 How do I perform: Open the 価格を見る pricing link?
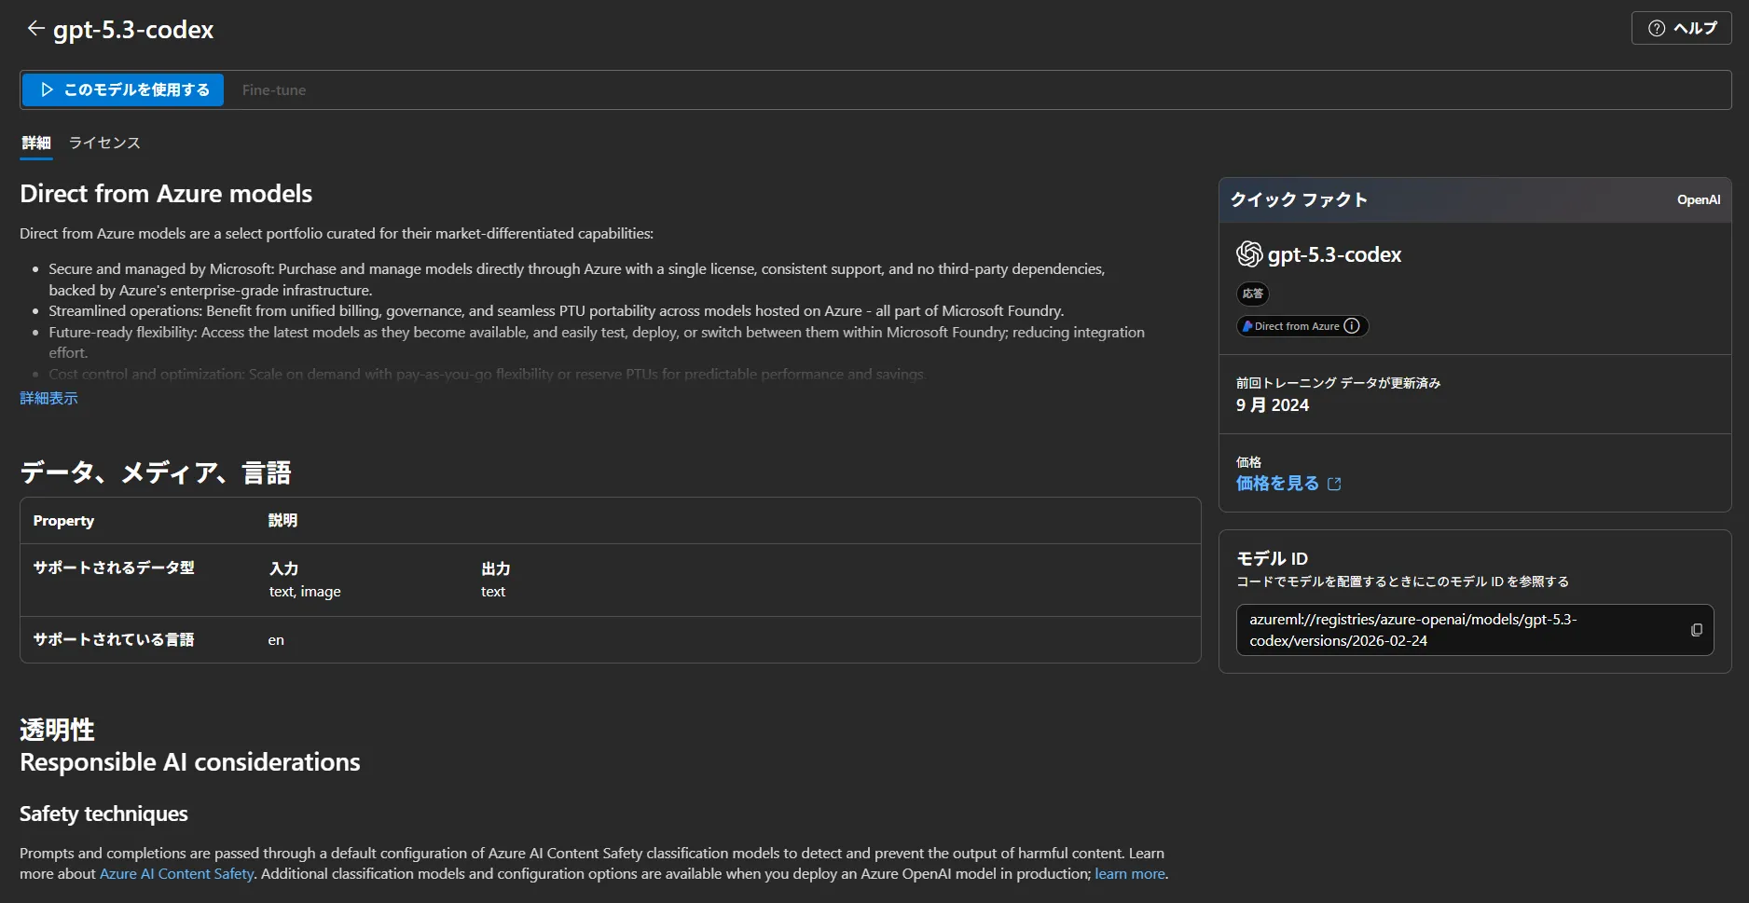[x=1277, y=484]
